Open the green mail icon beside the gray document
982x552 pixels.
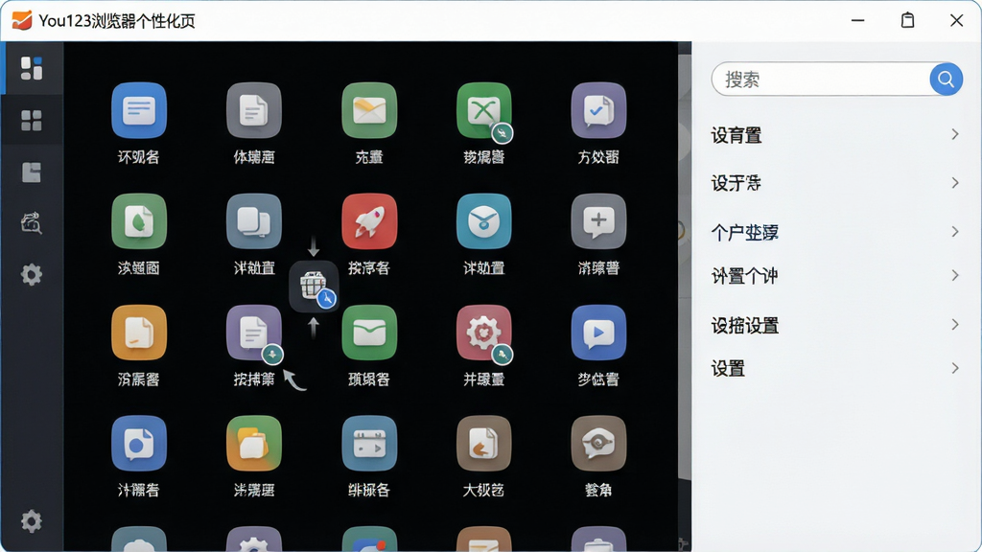[x=369, y=110]
